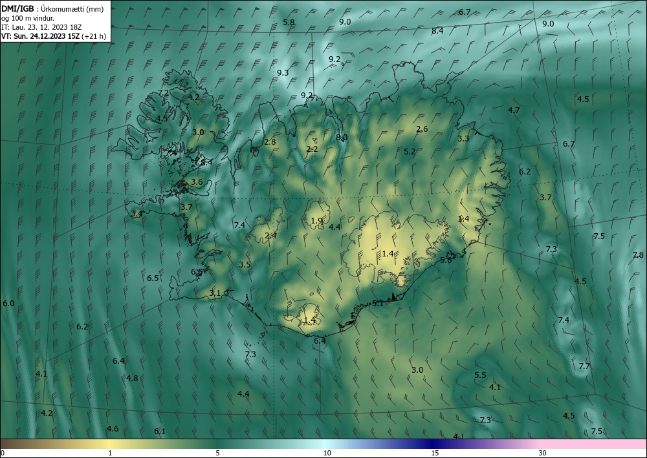The height and width of the screenshot is (458, 647).
Task: Click the 5.5 value label
Action: tap(480, 375)
